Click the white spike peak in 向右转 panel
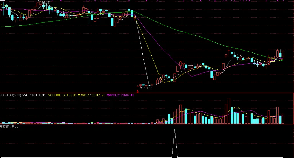Image resolution: width=294 pixels, height=158 pixels. (175, 130)
